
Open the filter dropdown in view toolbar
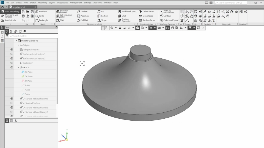point(194,28)
